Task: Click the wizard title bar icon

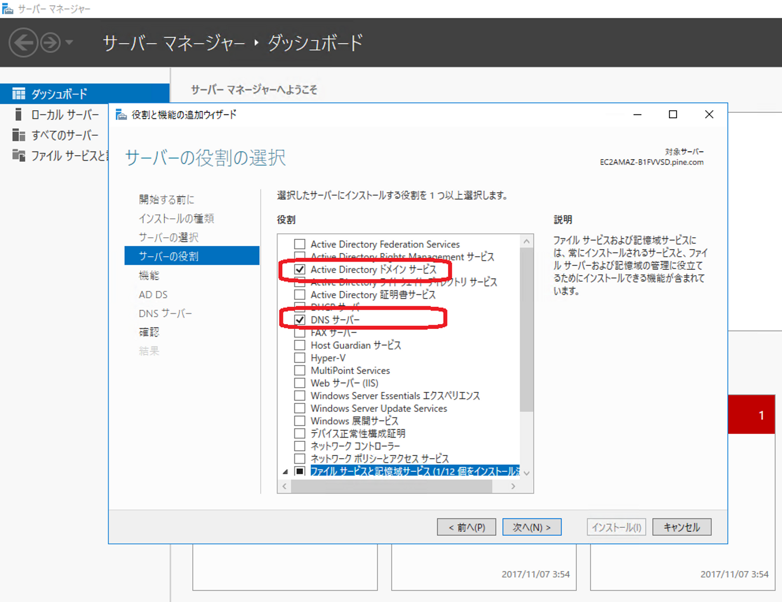Action: tap(121, 115)
